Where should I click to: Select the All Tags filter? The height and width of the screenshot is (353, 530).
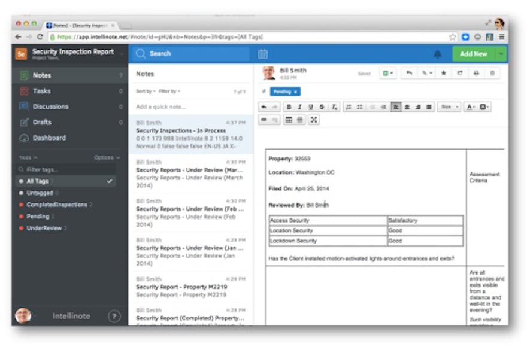pyautogui.click(x=66, y=181)
